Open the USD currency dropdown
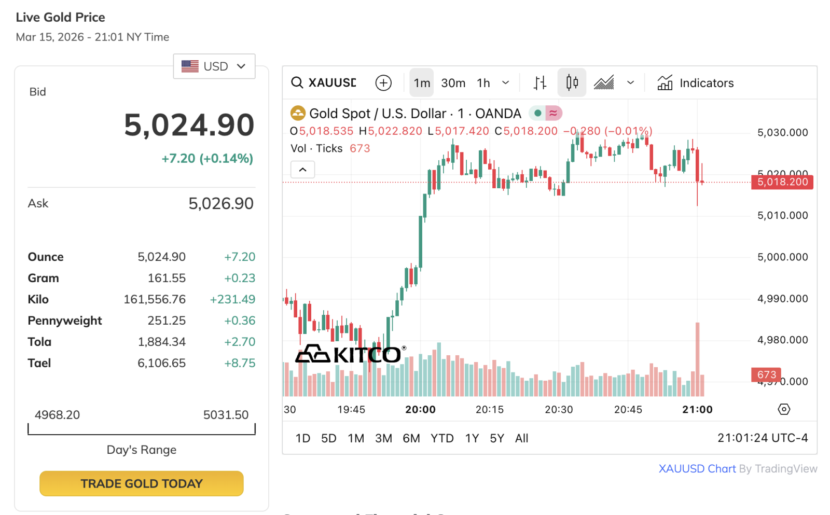 214,66
